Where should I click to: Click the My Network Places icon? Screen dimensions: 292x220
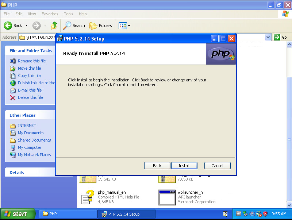click(x=13, y=155)
